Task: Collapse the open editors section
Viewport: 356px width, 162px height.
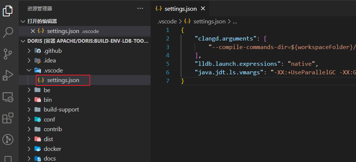Action: (23, 21)
